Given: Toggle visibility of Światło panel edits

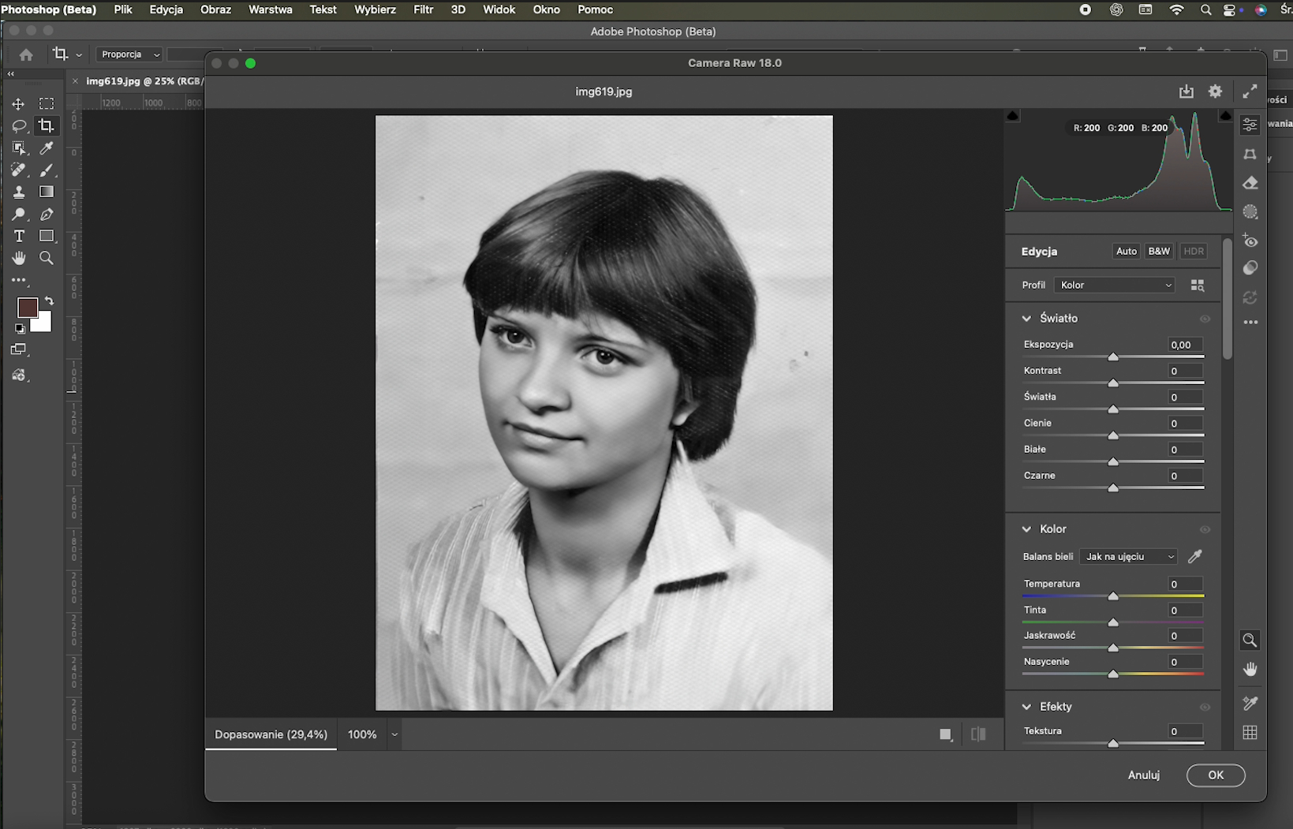Looking at the screenshot, I should click(1205, 319).
